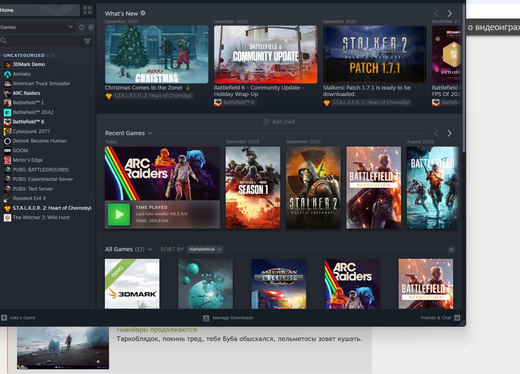Open Battlefield 6 Community Update news
Image resolution: width=520 pixels, height=374 pixels.
tap(265, 54)
